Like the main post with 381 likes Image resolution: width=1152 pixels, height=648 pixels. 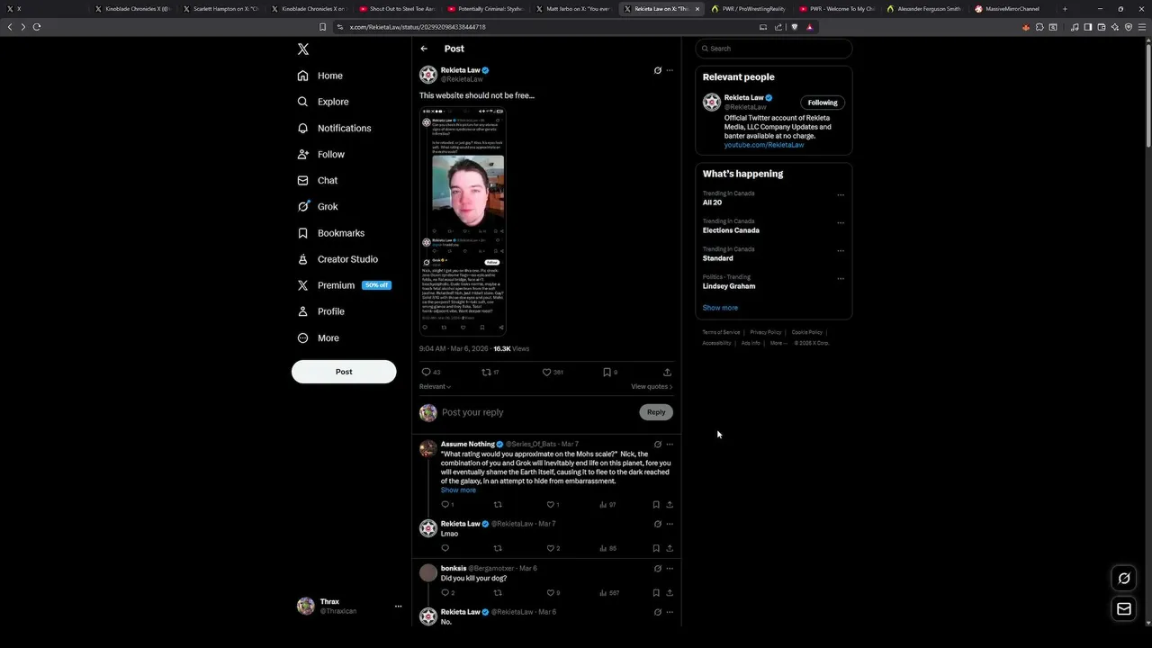coord(552,372)
